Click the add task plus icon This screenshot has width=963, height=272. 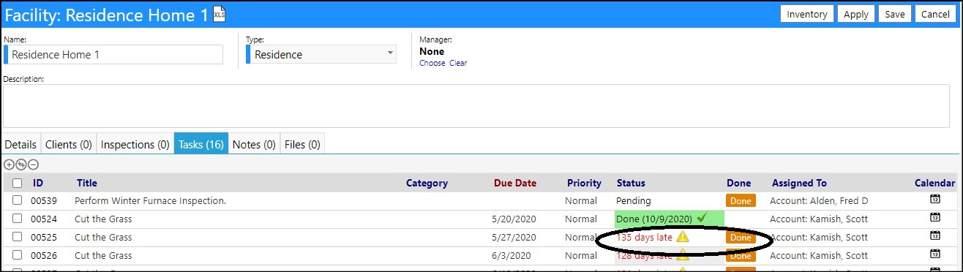[10, 165]
